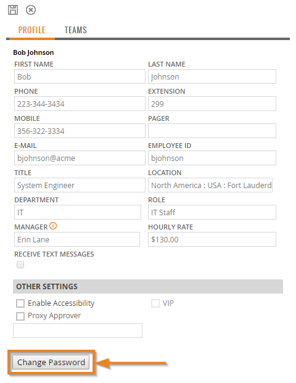Check the Proxy Approver checkbox

[20, 316]
